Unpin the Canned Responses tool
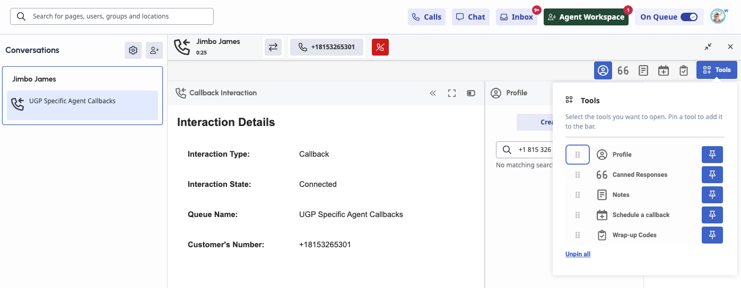The height and width of the screenshot is (288, 741). click(712, 175)
